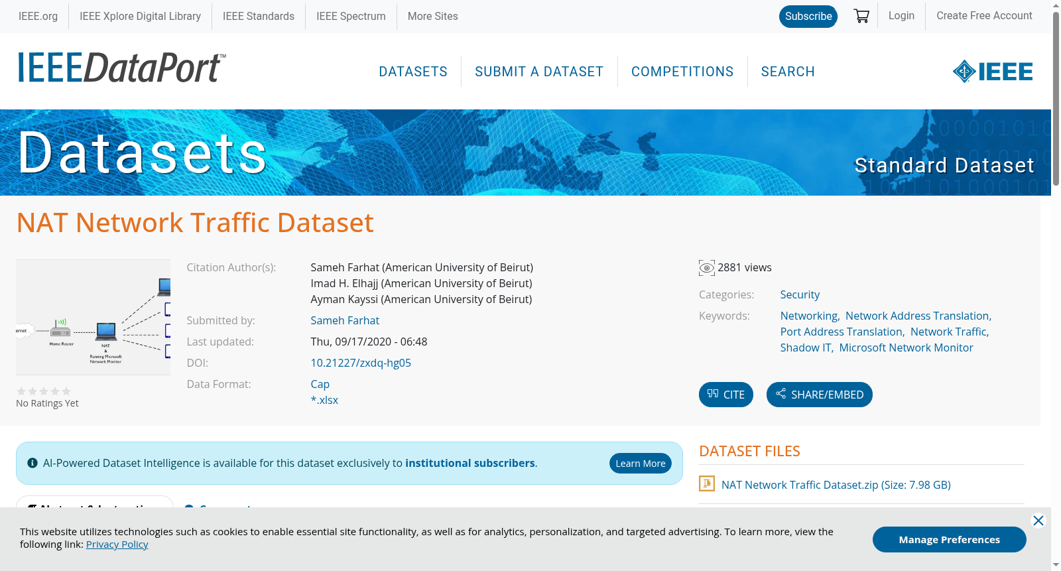Close the cookie notice banner
This screenshot has height=571, width=1061.
point(1038,521)
